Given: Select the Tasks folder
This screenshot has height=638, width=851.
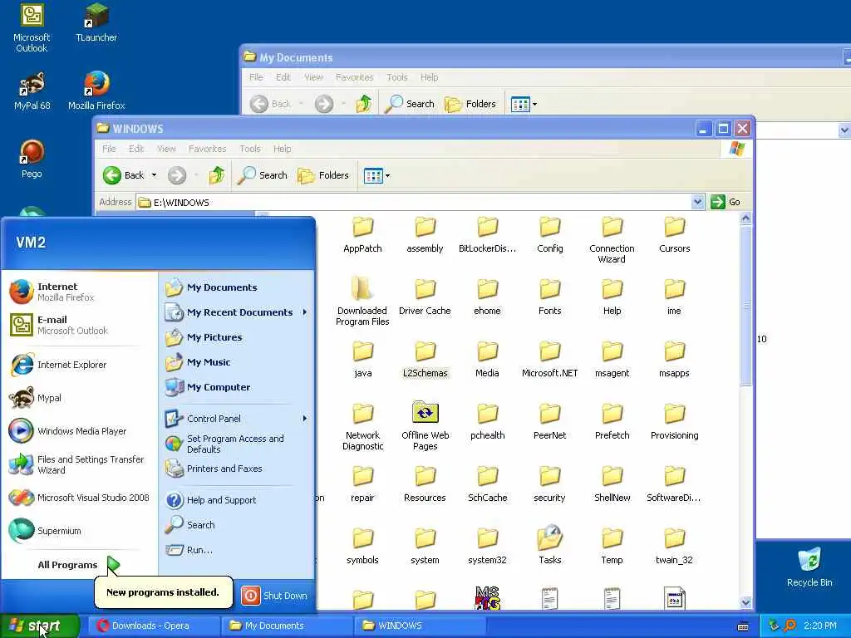Looking at the screenshot, I should point(550,546).
